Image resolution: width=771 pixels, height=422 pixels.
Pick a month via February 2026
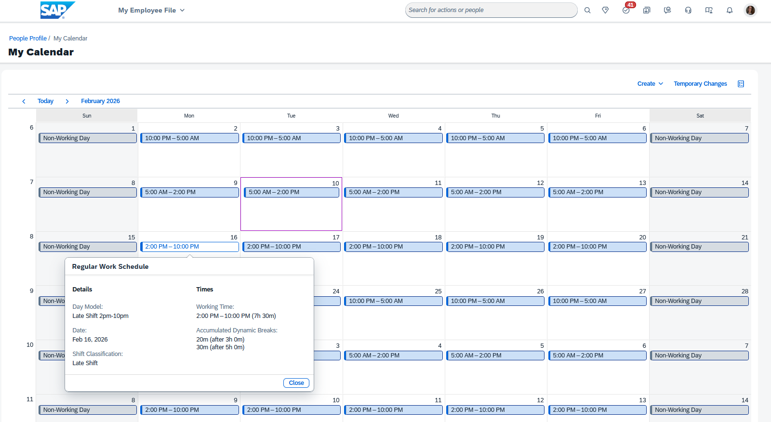point(100,101)
